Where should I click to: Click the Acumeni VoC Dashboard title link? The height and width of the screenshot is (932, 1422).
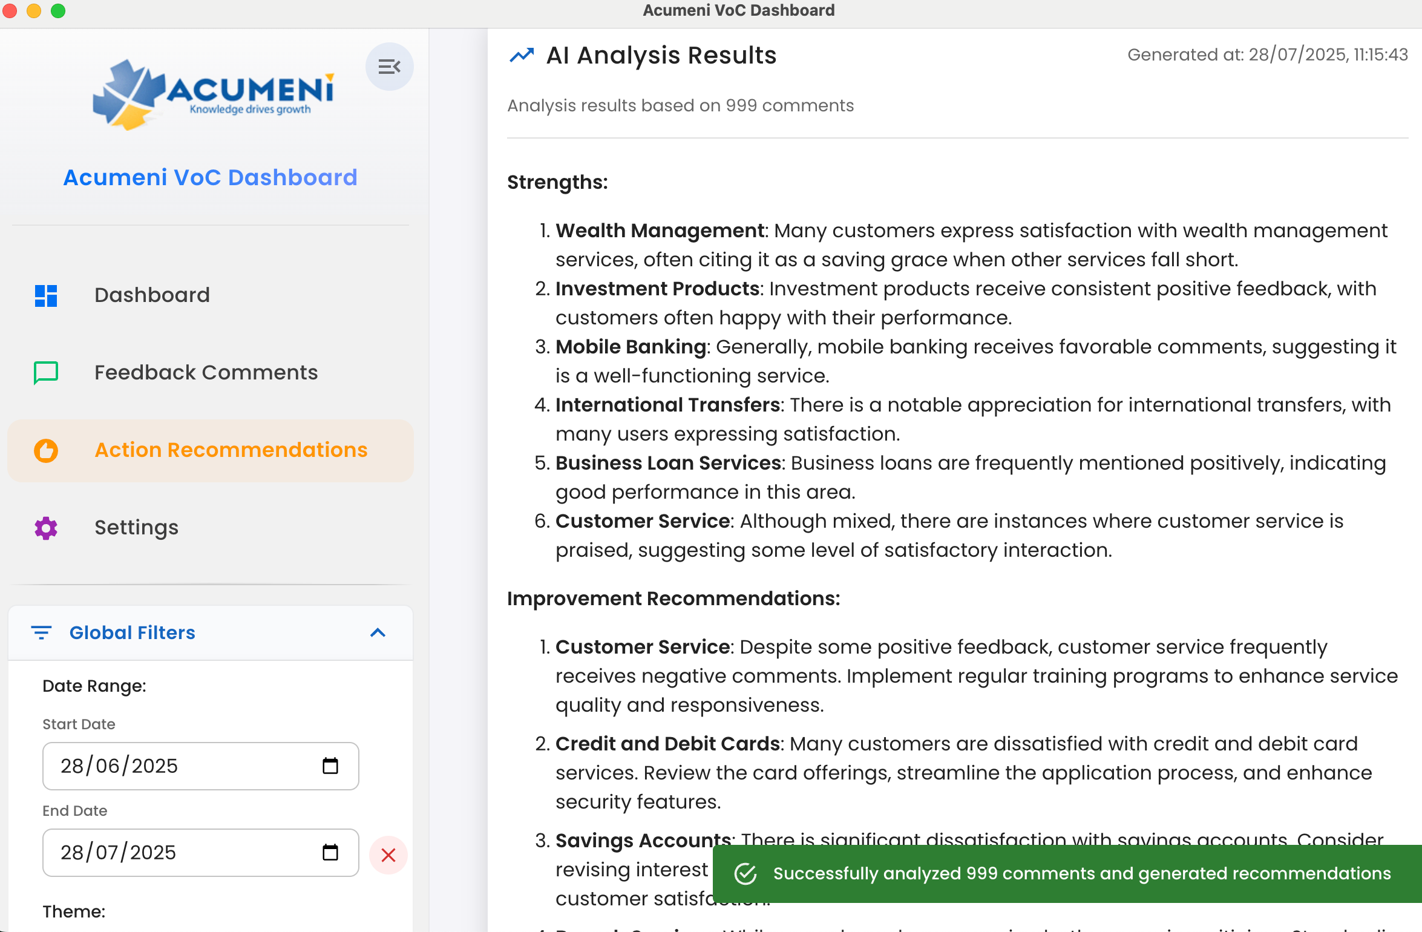211,178
